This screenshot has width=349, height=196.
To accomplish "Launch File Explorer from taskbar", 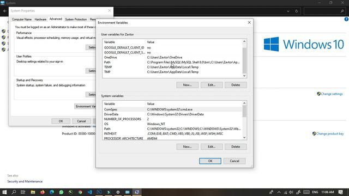I will click(33, 192).
